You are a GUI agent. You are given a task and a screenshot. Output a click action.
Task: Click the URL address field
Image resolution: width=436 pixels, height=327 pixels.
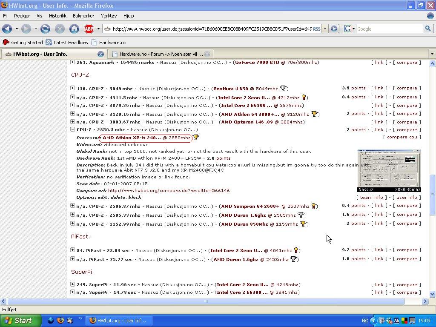212,29
